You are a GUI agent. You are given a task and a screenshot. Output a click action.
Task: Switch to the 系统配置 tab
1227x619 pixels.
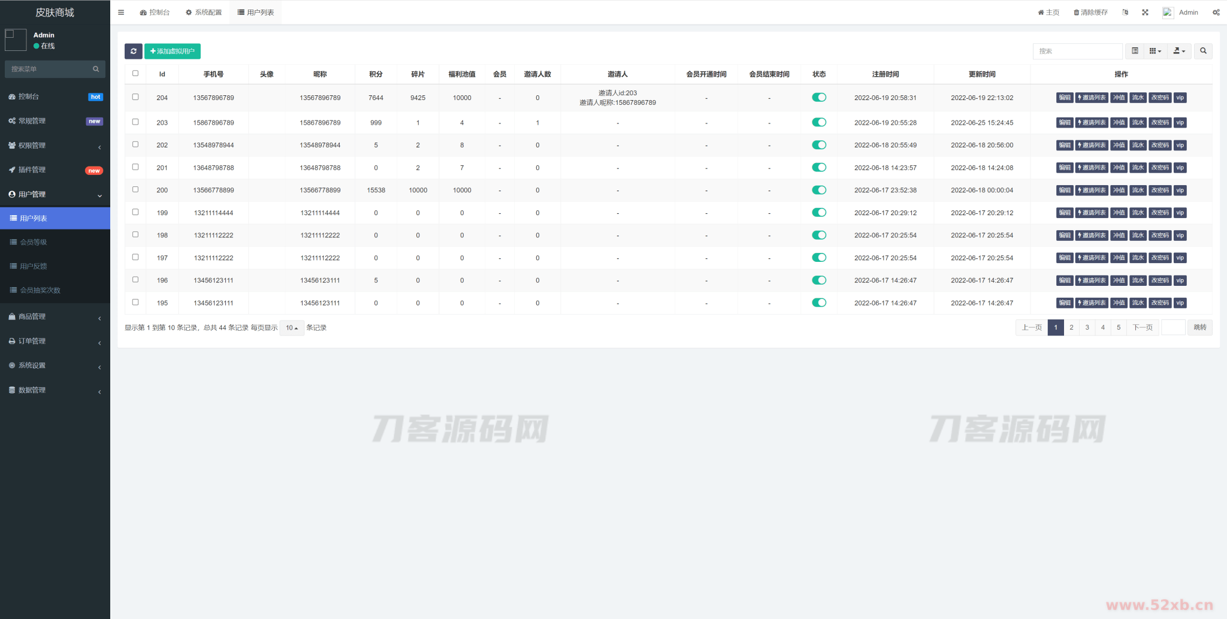pyautogui.click(x=204, y=13)
